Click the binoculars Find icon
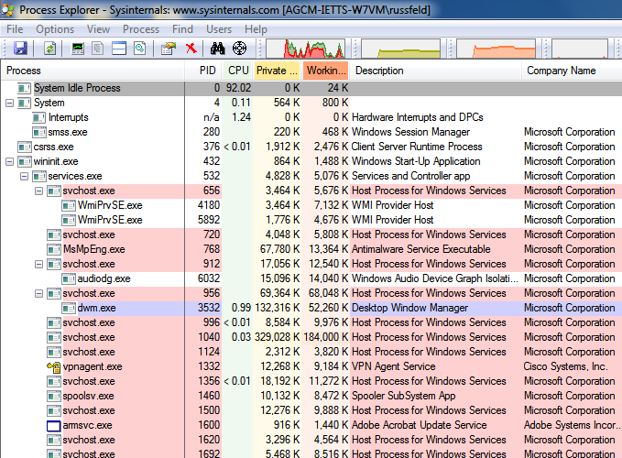This screenshot has height=458, width=622. (x=217, y=49)
